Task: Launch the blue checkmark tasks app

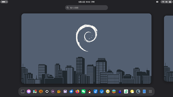Action: (x=102, y=91)
